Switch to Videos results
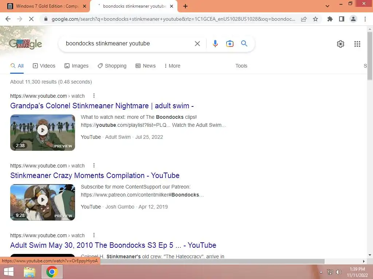 pos(44,66)
